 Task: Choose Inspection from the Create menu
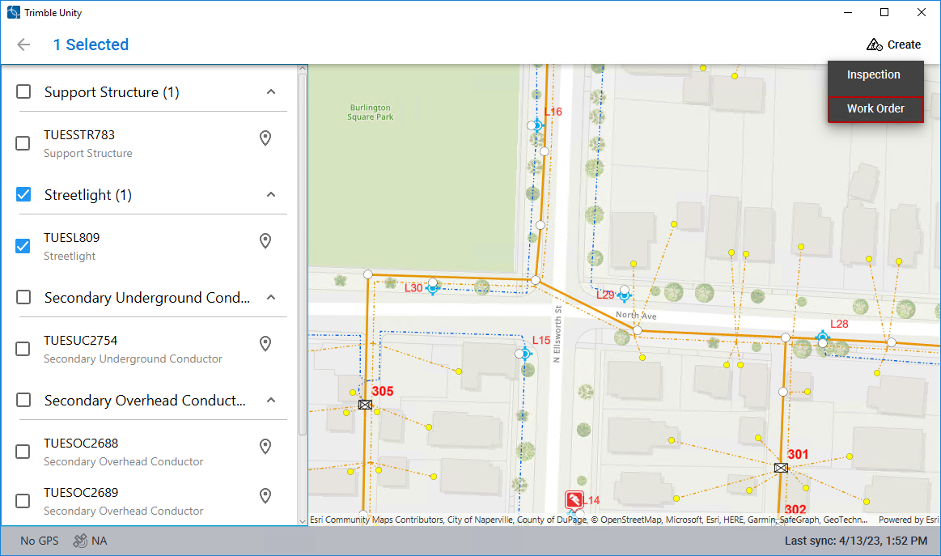(x=874, y=75)
